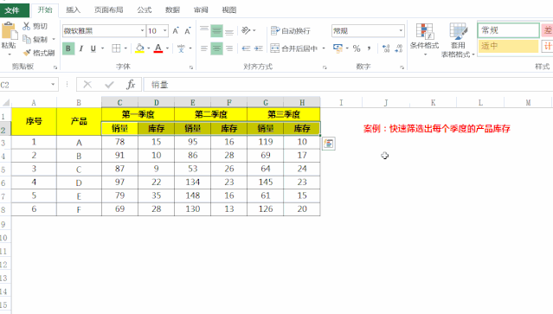The width and height of the screenshot is (553, 314).
Task: Open Conditional Formatting 条件格式
Action: [x=424, y=39]
